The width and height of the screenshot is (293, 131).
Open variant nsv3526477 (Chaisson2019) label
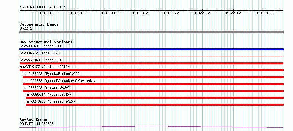(44, 67)
